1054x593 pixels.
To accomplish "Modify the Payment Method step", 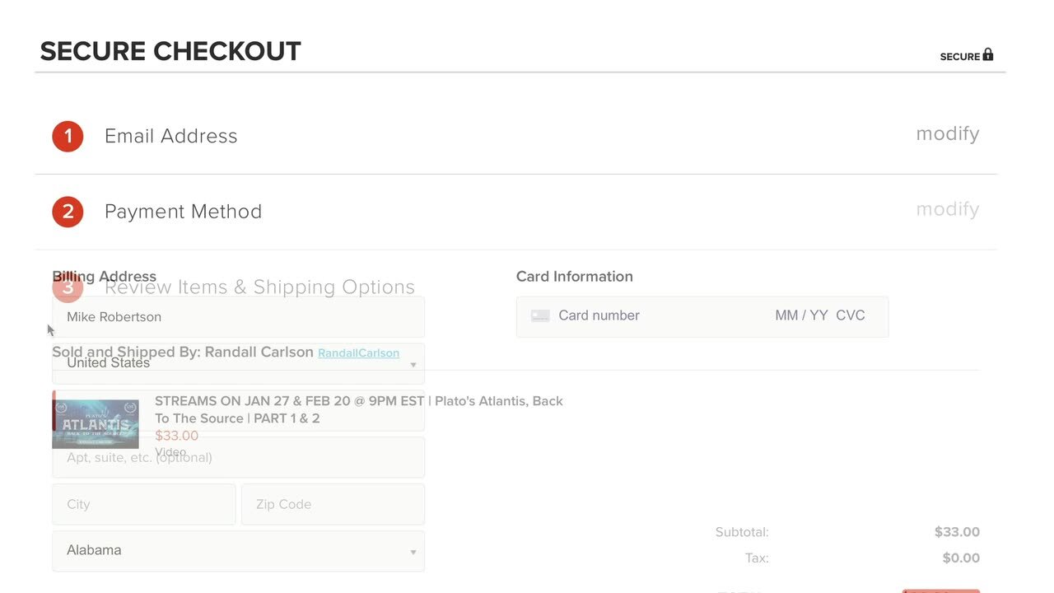I will (947, 209).
